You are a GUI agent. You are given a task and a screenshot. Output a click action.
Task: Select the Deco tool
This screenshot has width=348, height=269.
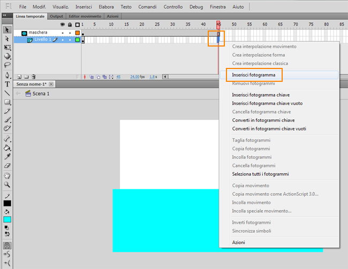[7, 128]
